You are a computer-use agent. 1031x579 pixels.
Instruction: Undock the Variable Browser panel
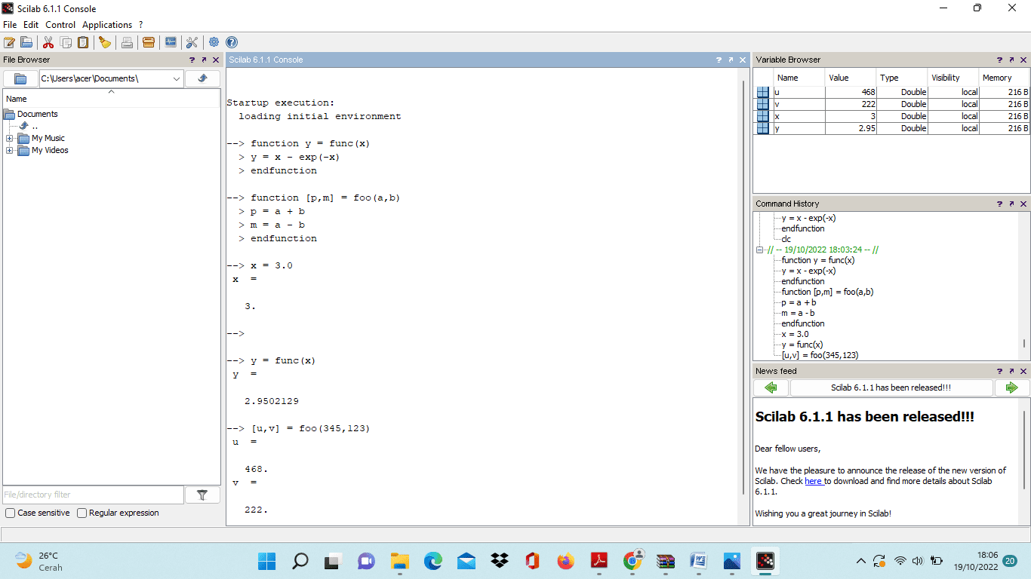[x=1011, y=60]
